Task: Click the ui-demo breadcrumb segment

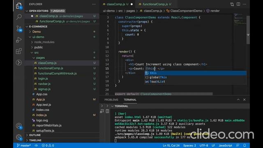Action: (x=108, y=11)
